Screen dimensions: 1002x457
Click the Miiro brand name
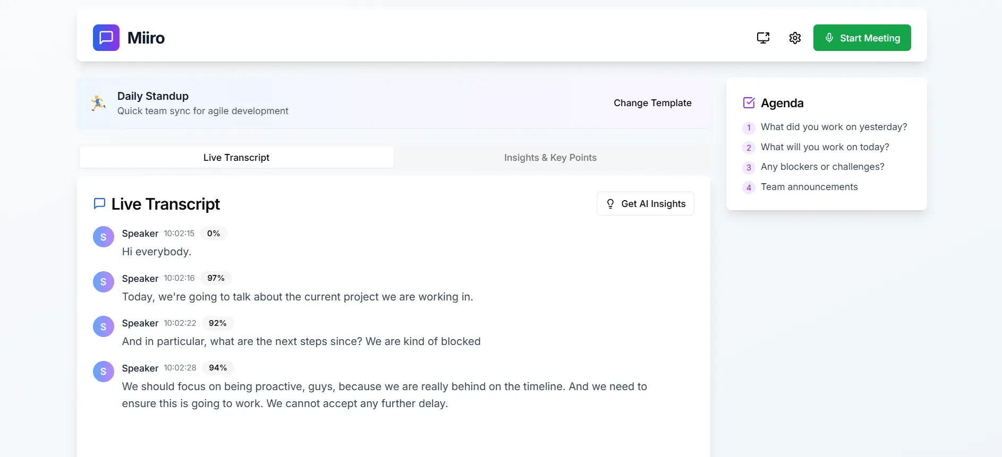(146, 38)
